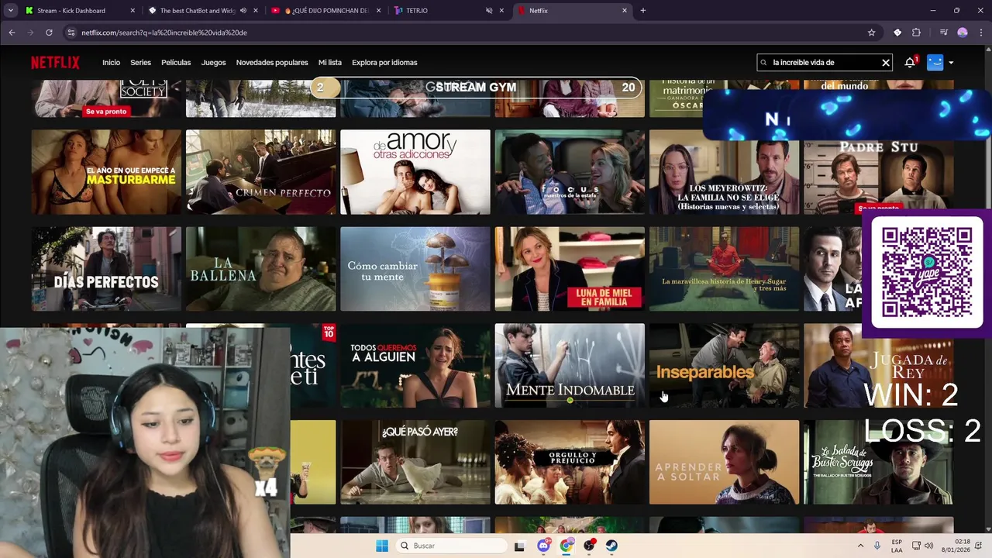This screenshot has width=992, height=558.
Task: Open Novedades populares
Action: 272,63
